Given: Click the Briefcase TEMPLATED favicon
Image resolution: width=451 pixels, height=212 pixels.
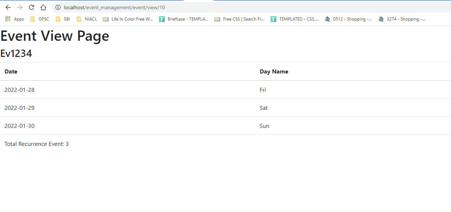Looking at the screenshot, I should [162, 19].
